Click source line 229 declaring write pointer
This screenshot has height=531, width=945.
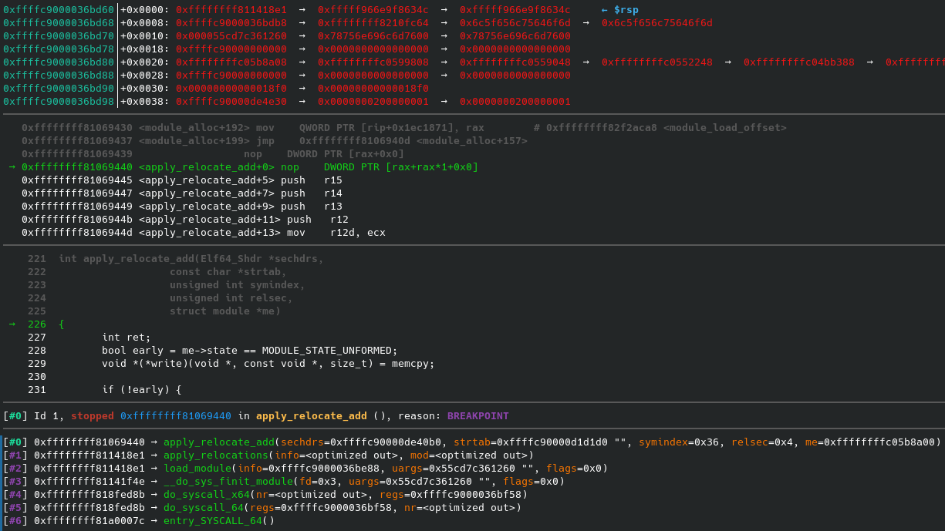pyautogui.click(x=268, y=364)
